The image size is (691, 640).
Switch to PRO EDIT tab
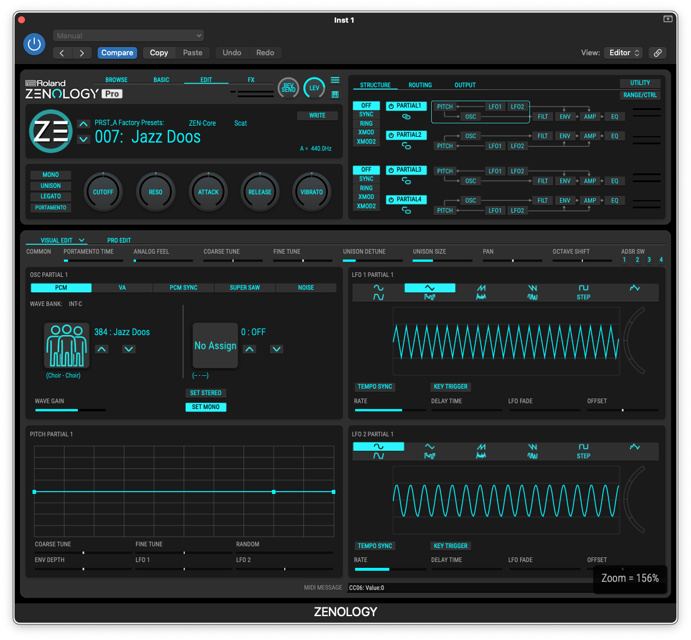(x=119, y=240)
